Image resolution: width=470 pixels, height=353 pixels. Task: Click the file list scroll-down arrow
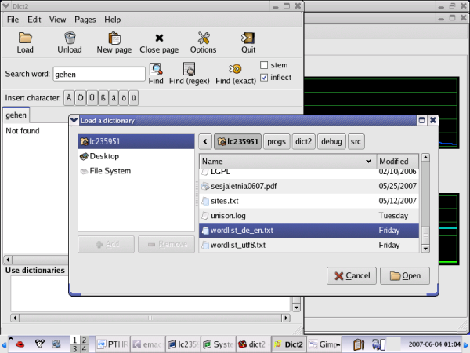425,249
